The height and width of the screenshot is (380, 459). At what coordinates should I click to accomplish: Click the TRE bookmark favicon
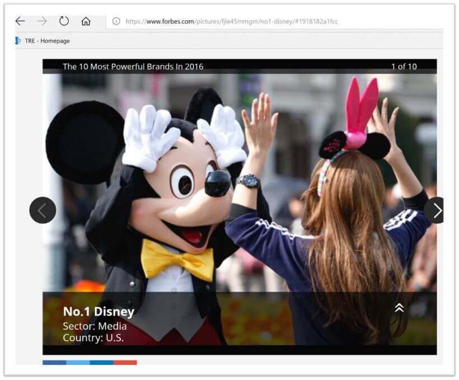pyautogui.click(x=18, y=41)
